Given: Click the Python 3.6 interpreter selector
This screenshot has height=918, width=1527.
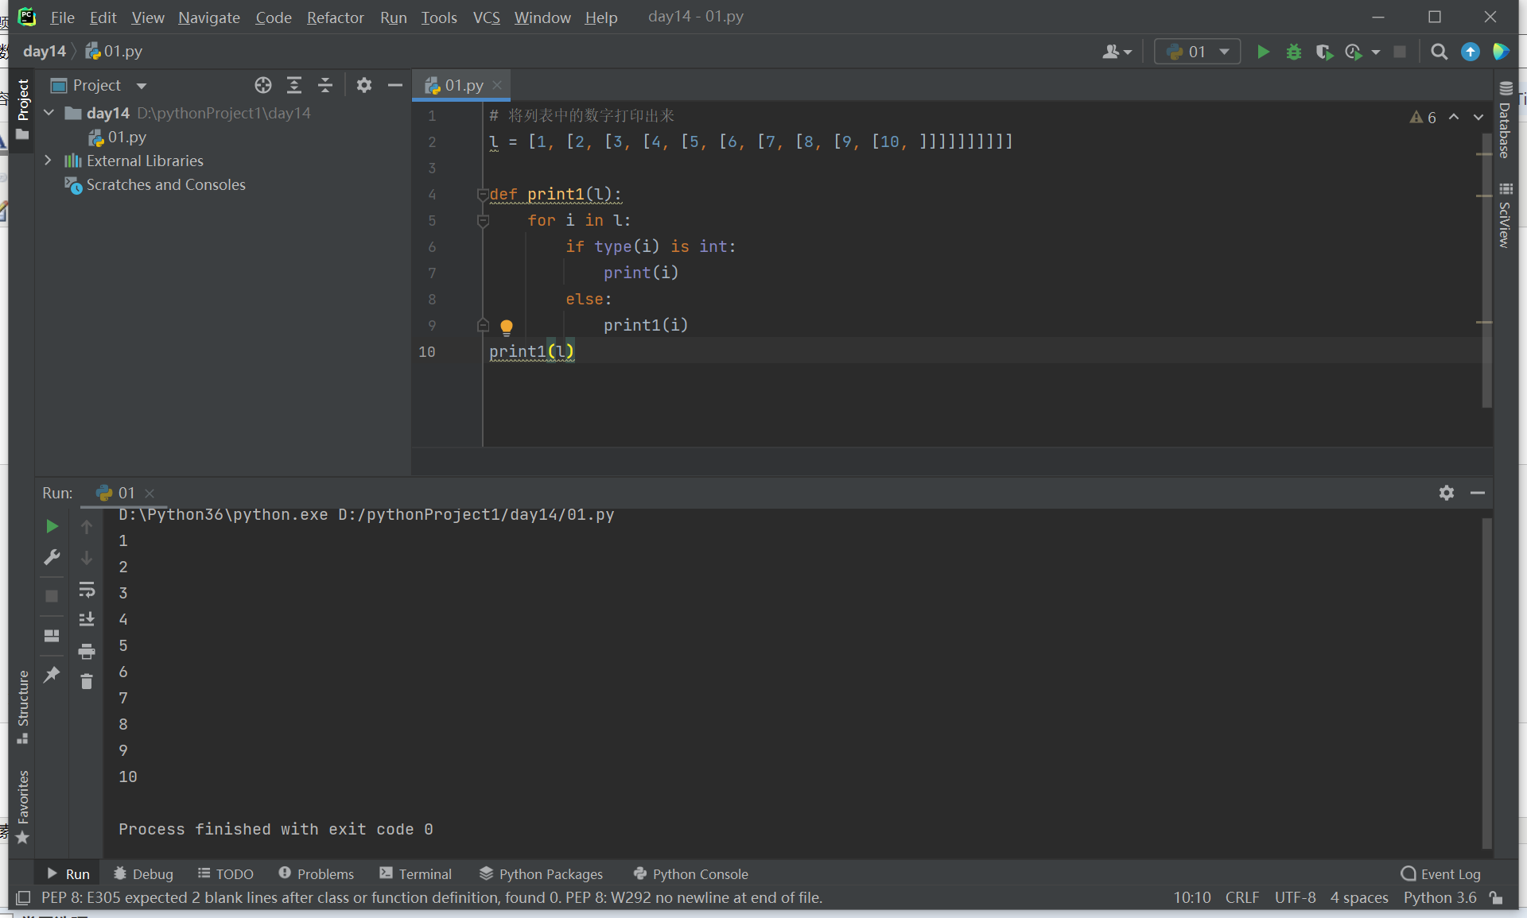Looking at the screenshot, I should (1440, 897).
